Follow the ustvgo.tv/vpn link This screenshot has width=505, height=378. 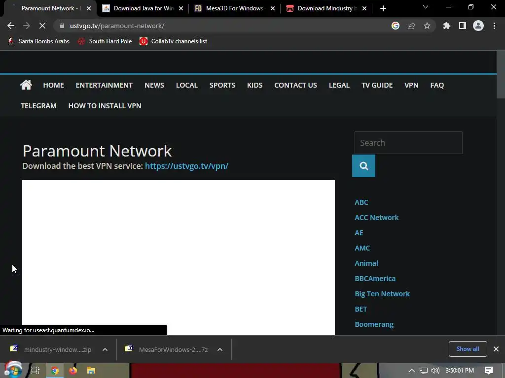coord(186,166)
